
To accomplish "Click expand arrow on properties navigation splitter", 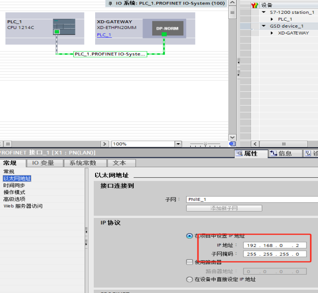I will click(86, 244).
